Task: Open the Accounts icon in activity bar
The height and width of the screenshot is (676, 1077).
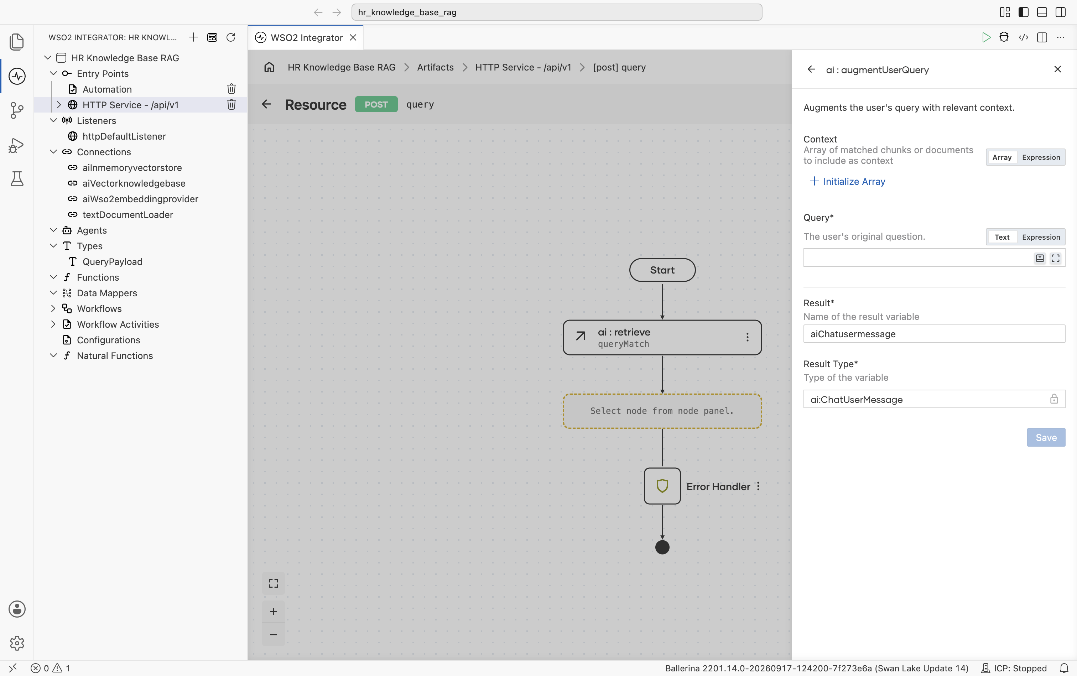Action: click(x=17, y=609)
